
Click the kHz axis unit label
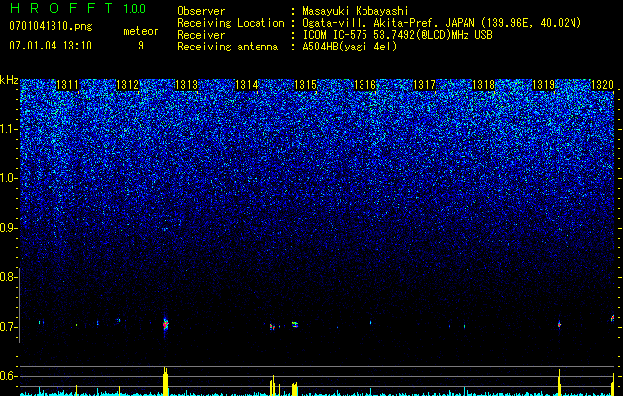pyautogui.click(x=9, y=80)
